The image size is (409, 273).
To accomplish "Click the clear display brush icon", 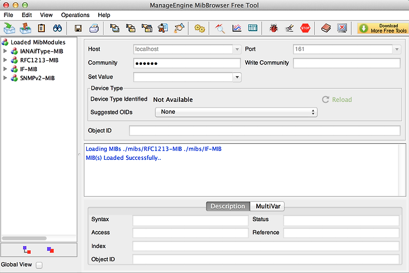I will [290, 28].
